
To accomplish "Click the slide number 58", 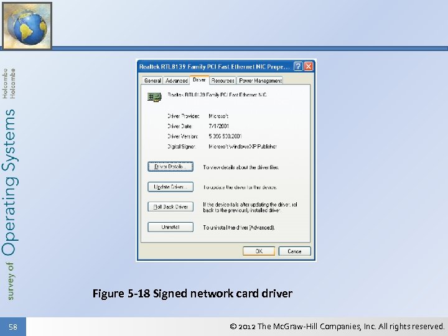I will point(13,327).
